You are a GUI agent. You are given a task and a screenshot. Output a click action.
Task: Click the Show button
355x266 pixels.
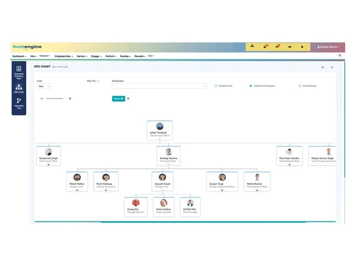[x=119, y=99]
